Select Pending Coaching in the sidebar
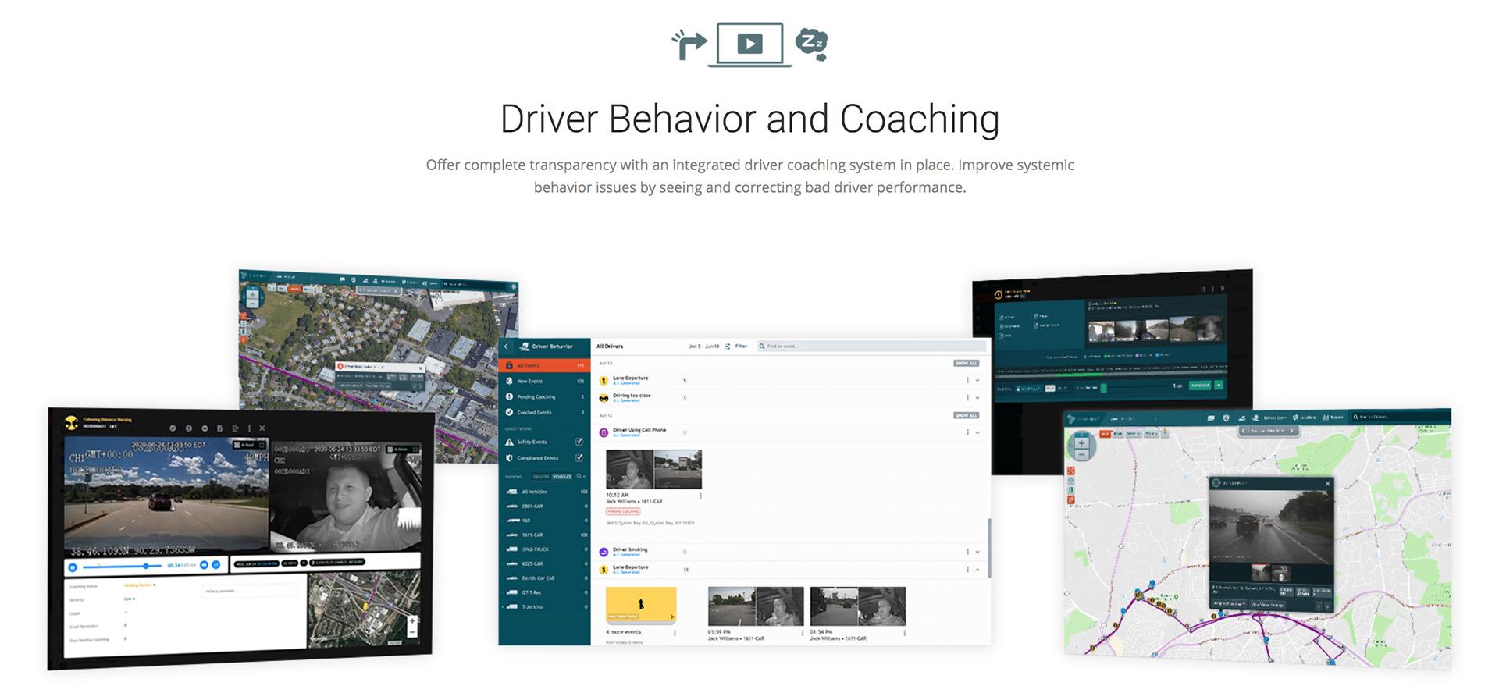The image size is (1499, 693). coord(536,396)
